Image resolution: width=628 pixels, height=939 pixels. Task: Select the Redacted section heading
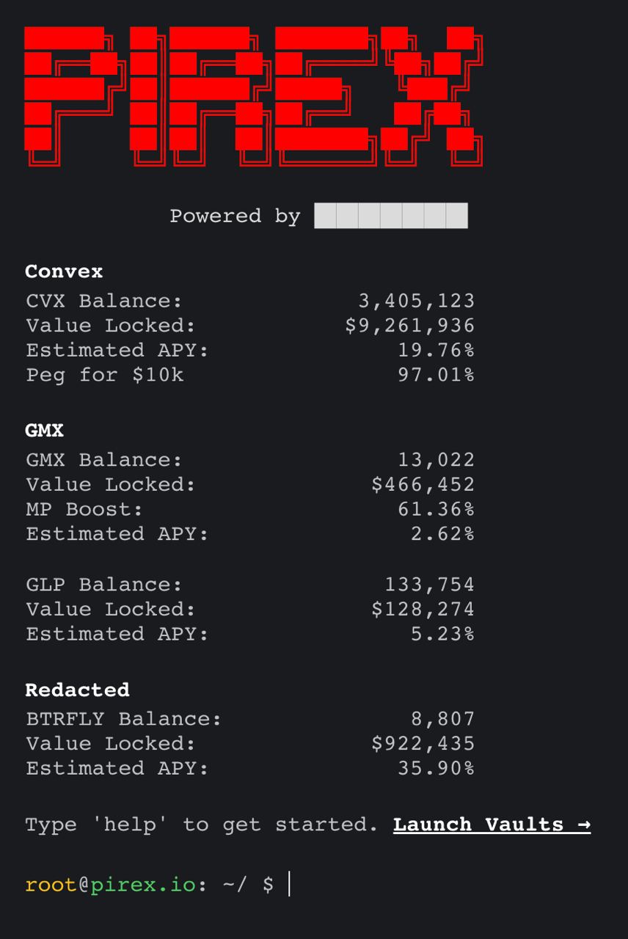(77, 690)
